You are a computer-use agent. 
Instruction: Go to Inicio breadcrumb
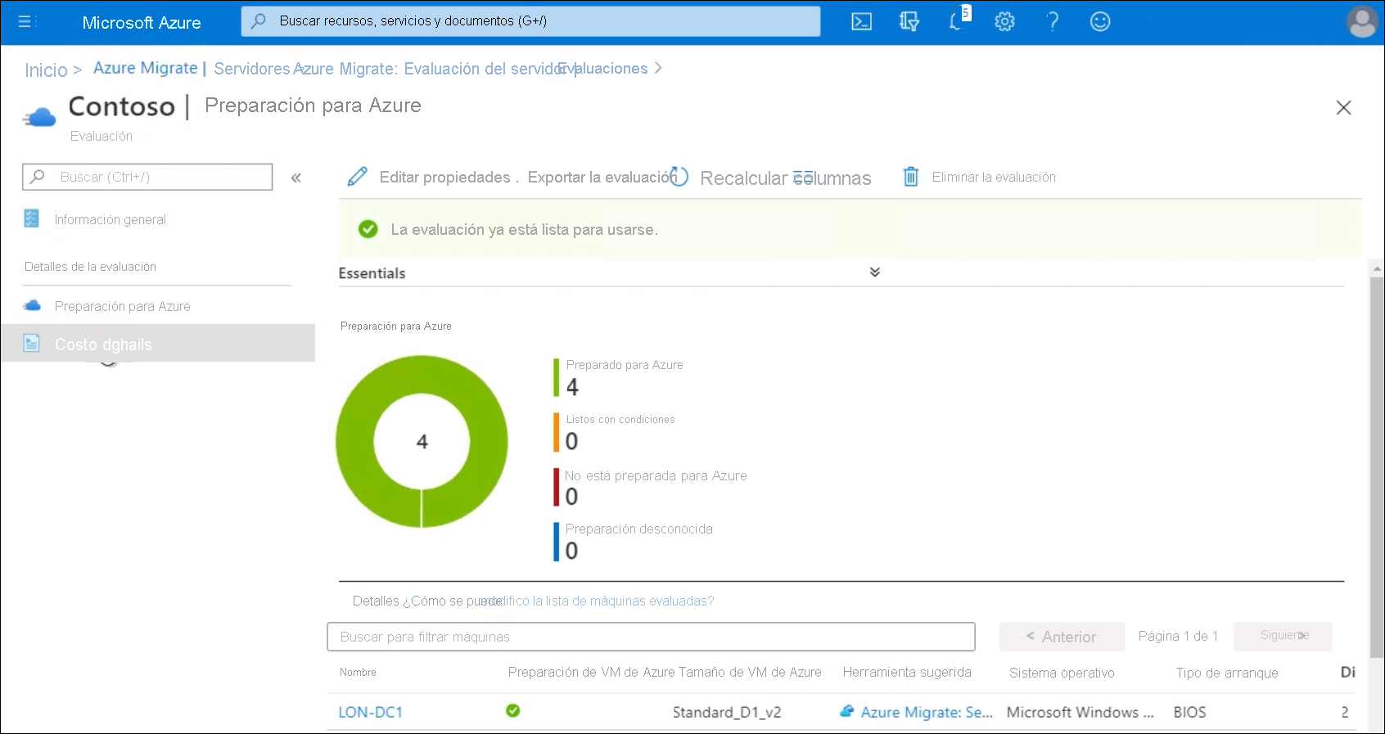tap(46, 70)
